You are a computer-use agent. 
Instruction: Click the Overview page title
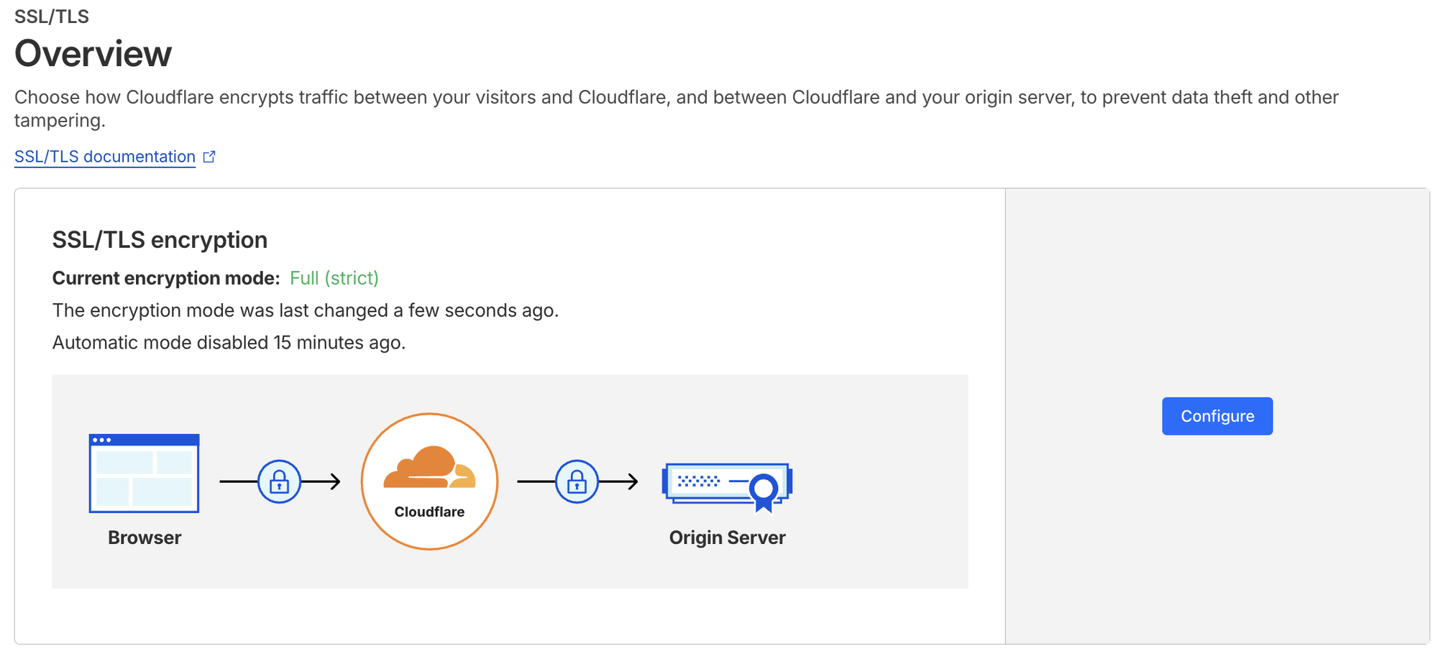(x=93, y=54)
